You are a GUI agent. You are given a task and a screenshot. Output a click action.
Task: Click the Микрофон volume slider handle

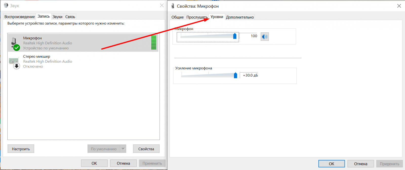click(x=235, y=36)
